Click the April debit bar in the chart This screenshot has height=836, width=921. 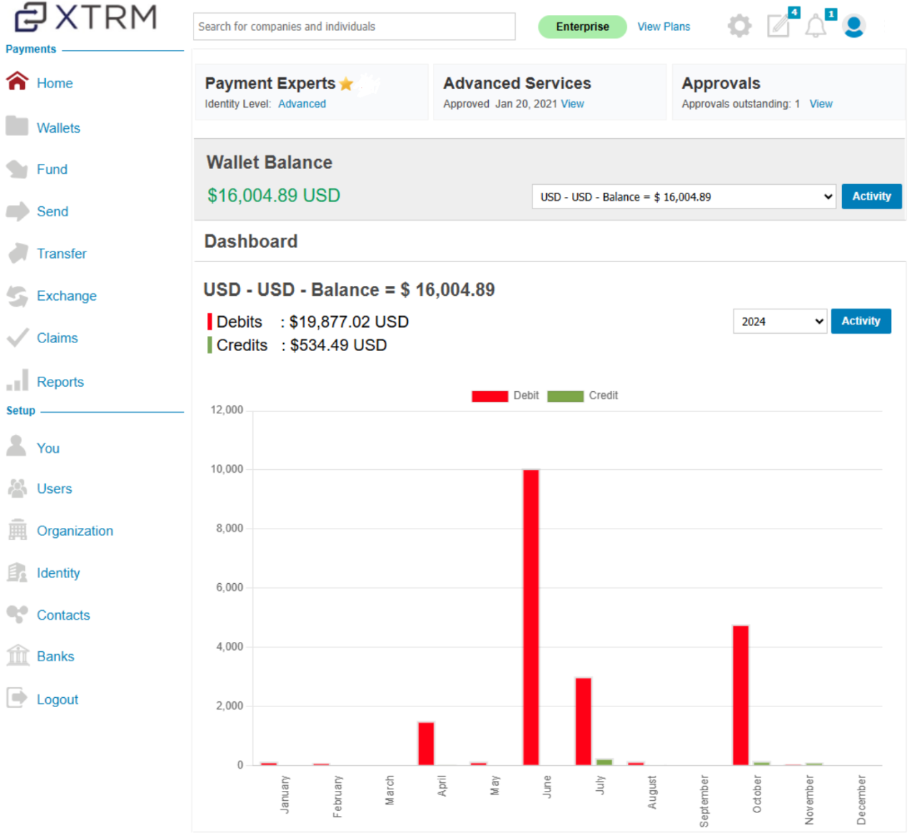coord(426,744)
